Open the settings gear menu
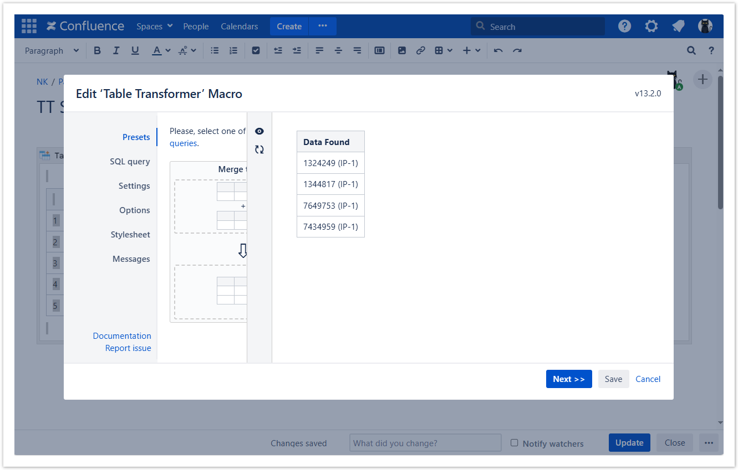Screen dimensions: 738x470 coord(651,26)
